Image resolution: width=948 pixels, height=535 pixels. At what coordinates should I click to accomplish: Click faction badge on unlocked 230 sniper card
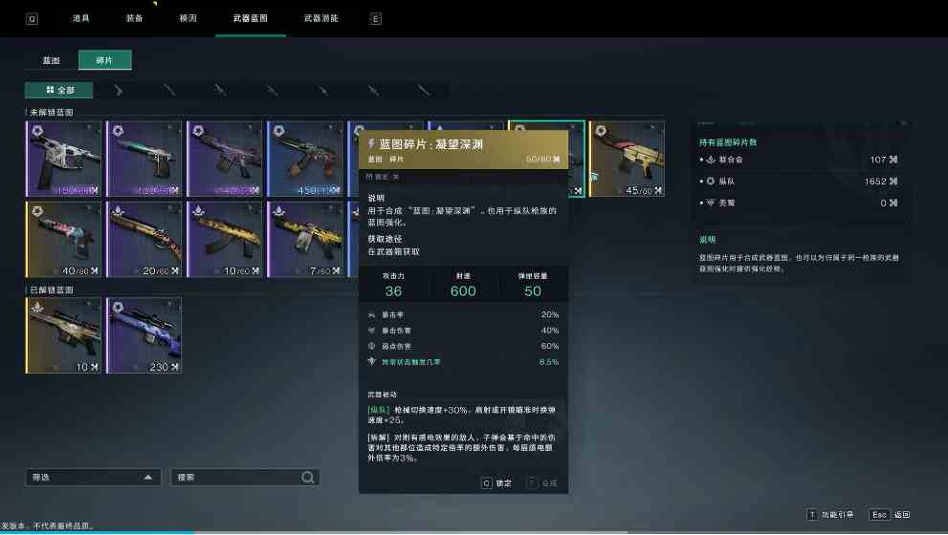(118, 307)
